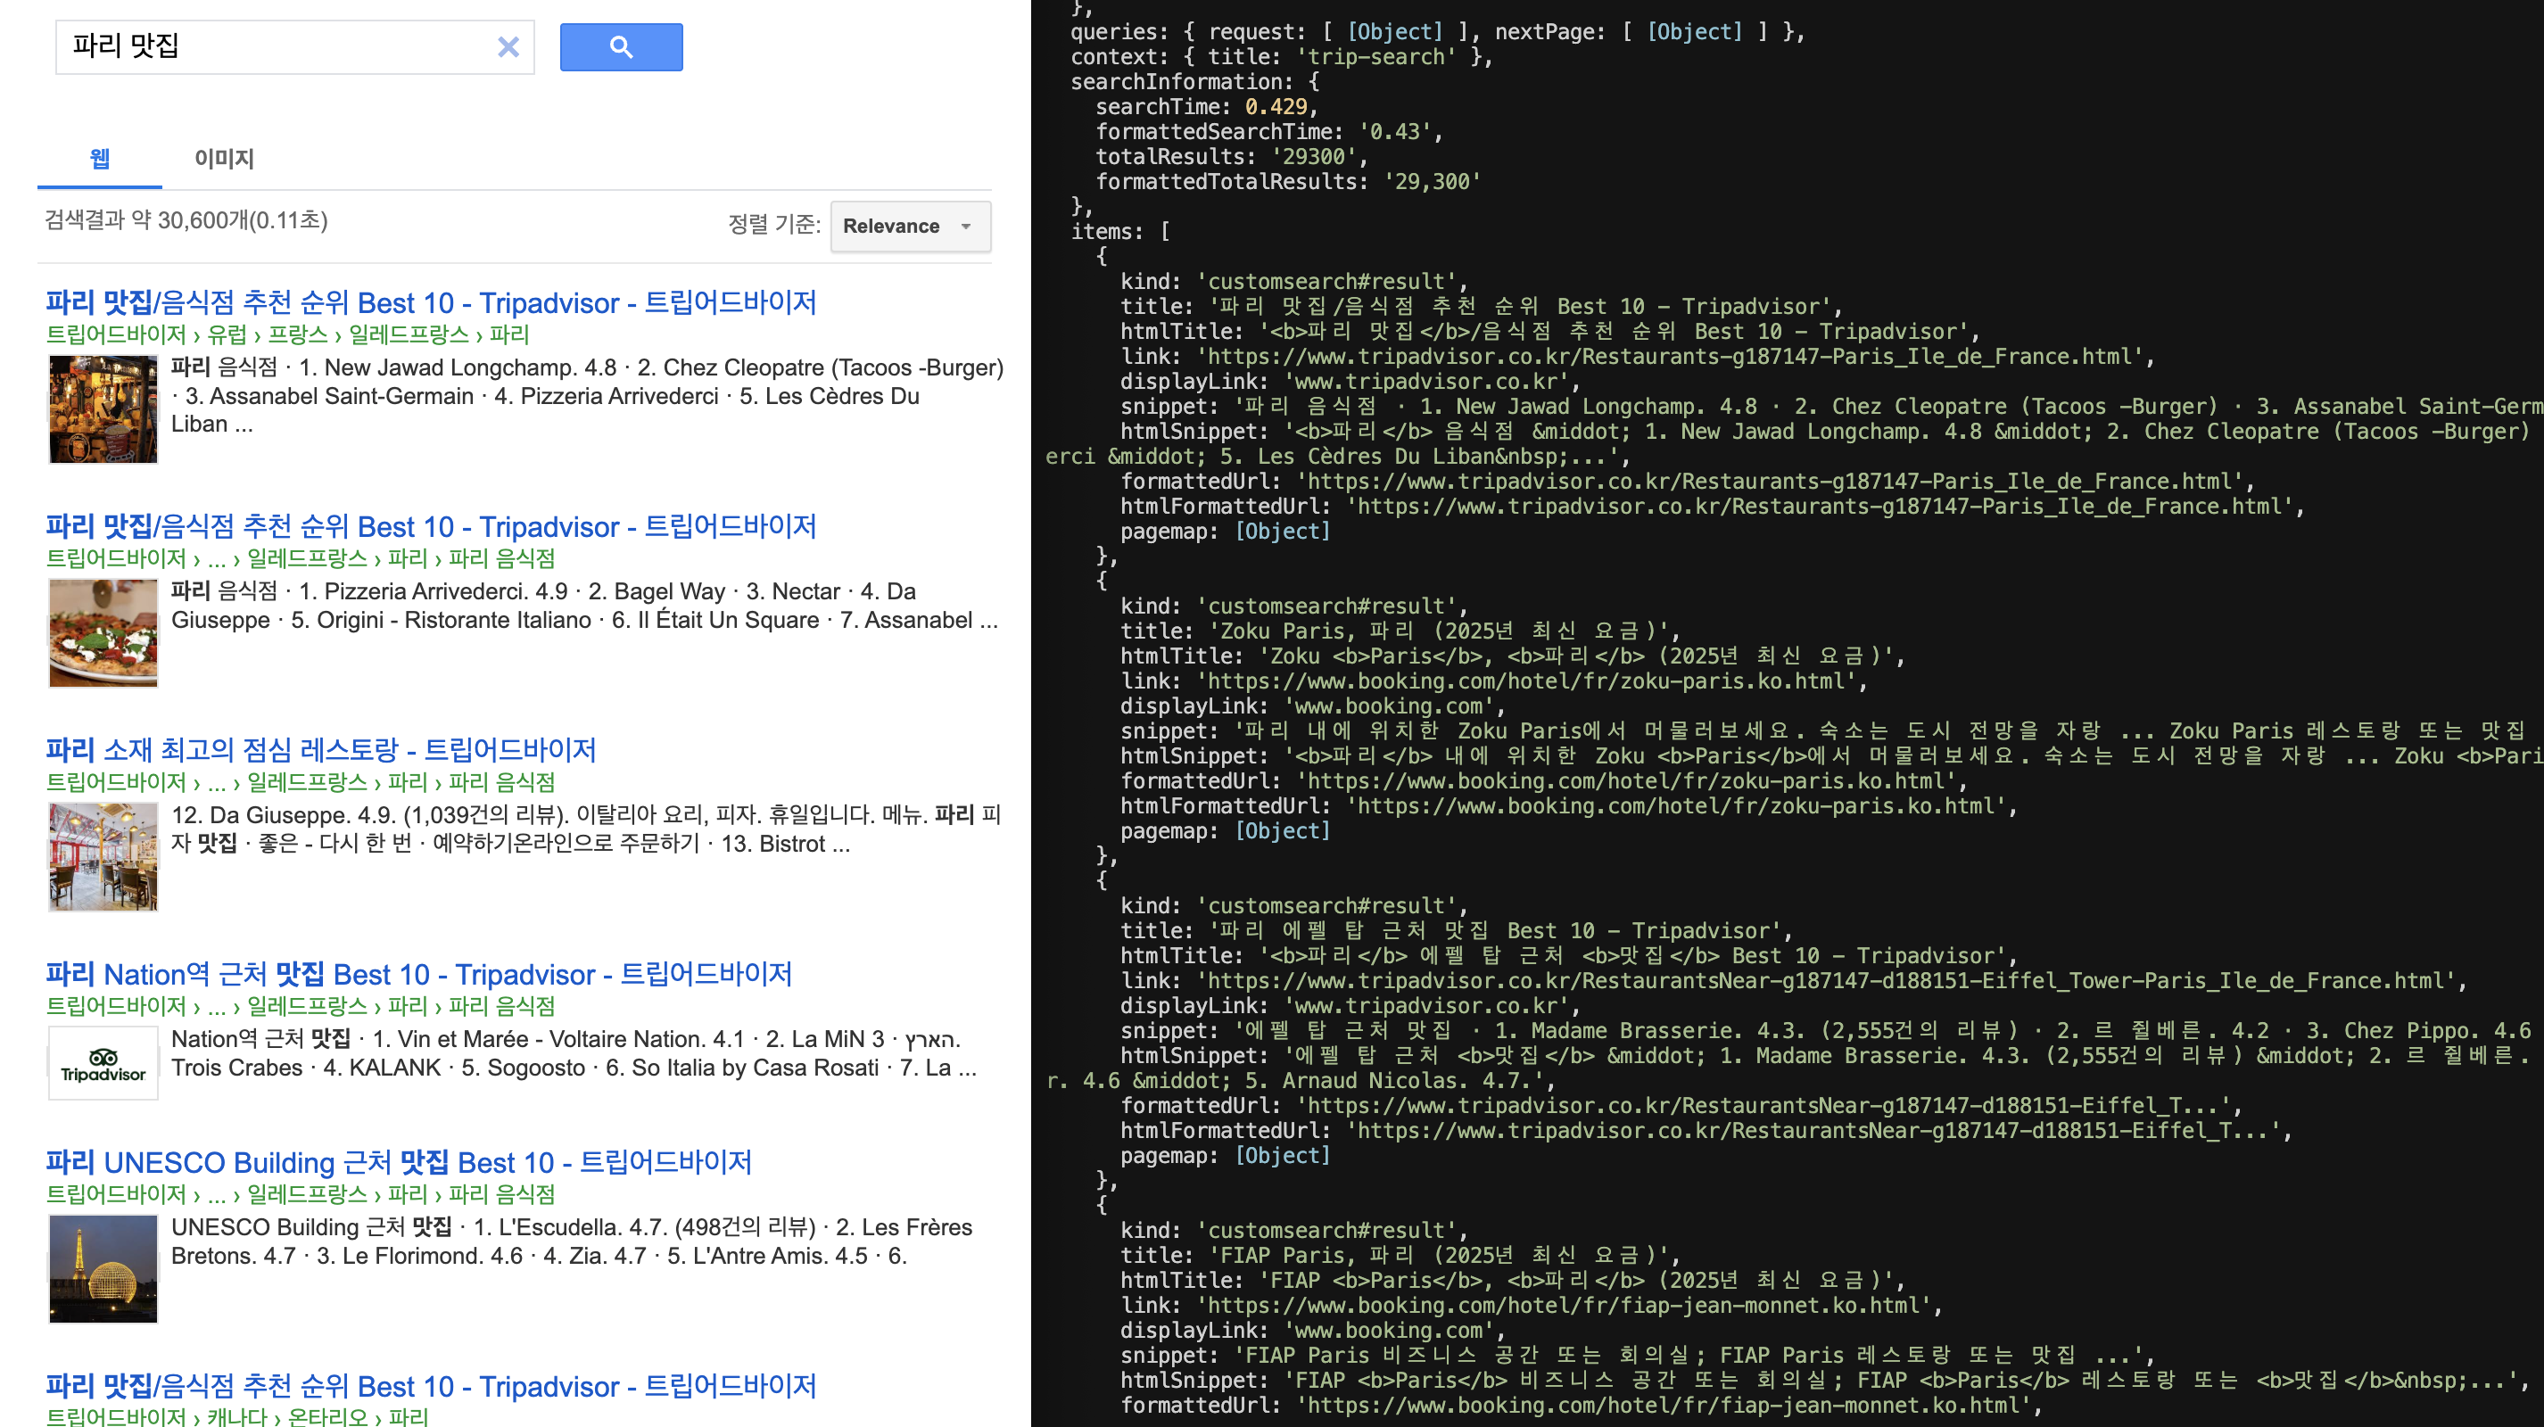Click the Eiffel Tower night thumbnail
The width and height of the screenshot is (2544, 1427).
click(x=103, y=1268)
